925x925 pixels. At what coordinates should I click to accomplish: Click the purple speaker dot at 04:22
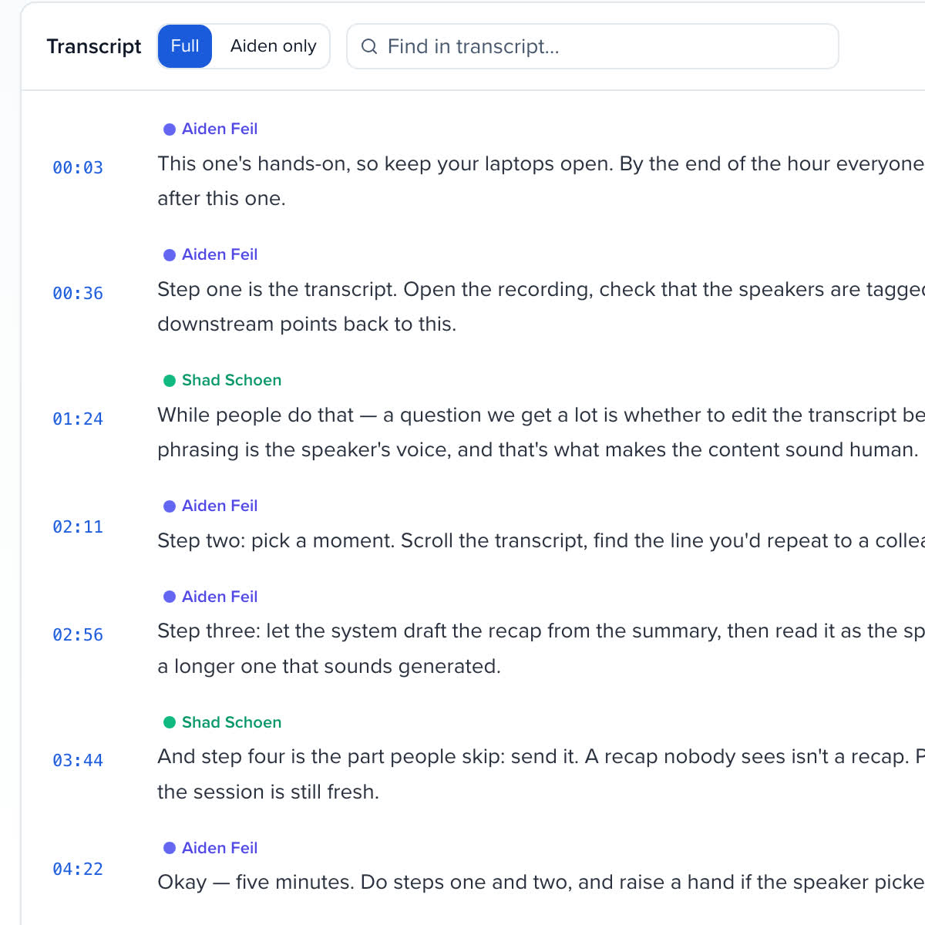point(170,849)
